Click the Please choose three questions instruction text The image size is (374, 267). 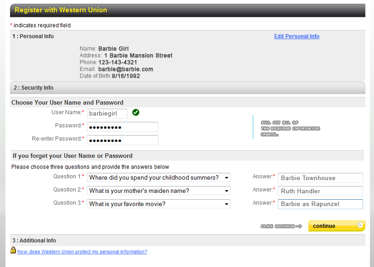tap(90, 167)
